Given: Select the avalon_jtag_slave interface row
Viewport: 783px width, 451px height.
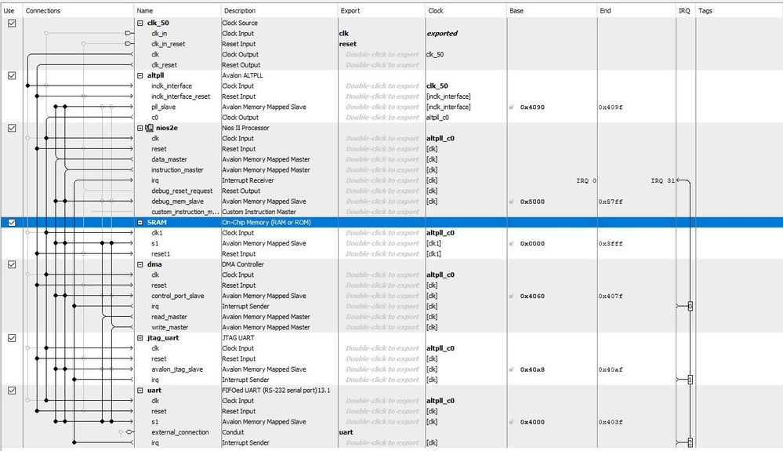Looking at the screenshot, I should pyautogui.click(x=177, y=369).
